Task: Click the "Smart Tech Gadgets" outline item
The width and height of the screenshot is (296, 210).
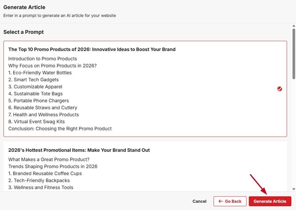Action: [34, 80]
